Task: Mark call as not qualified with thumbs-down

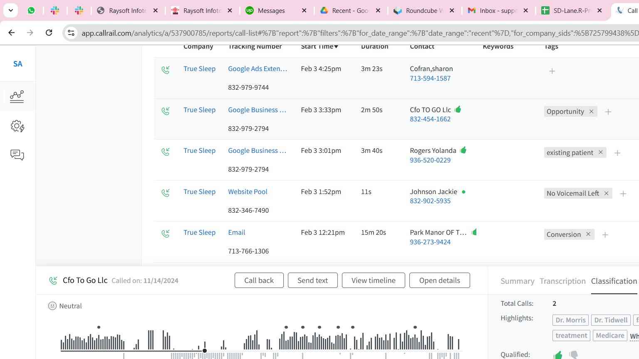Action: pyautogui.click(x=574, y=355)
